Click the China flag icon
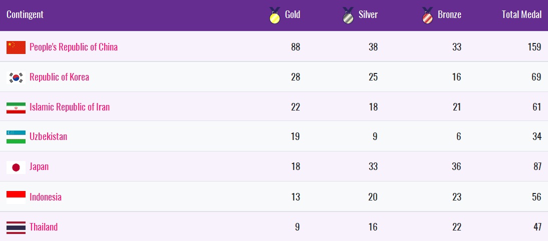Screen dimensions: 548x241 (x=16, y=47)
